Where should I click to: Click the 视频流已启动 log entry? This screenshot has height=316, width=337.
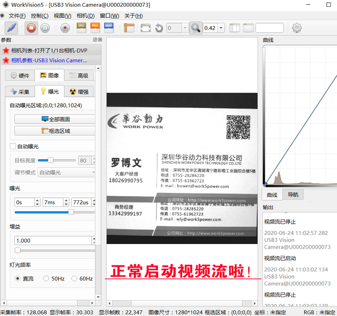click(x=280, y=258)
